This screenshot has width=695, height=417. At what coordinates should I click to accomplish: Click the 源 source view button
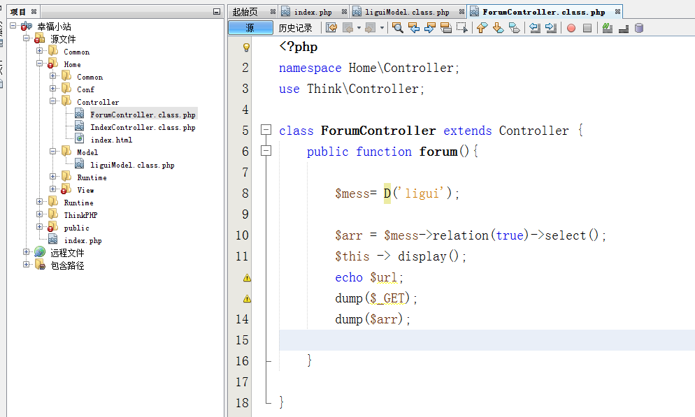click(250, 28)
